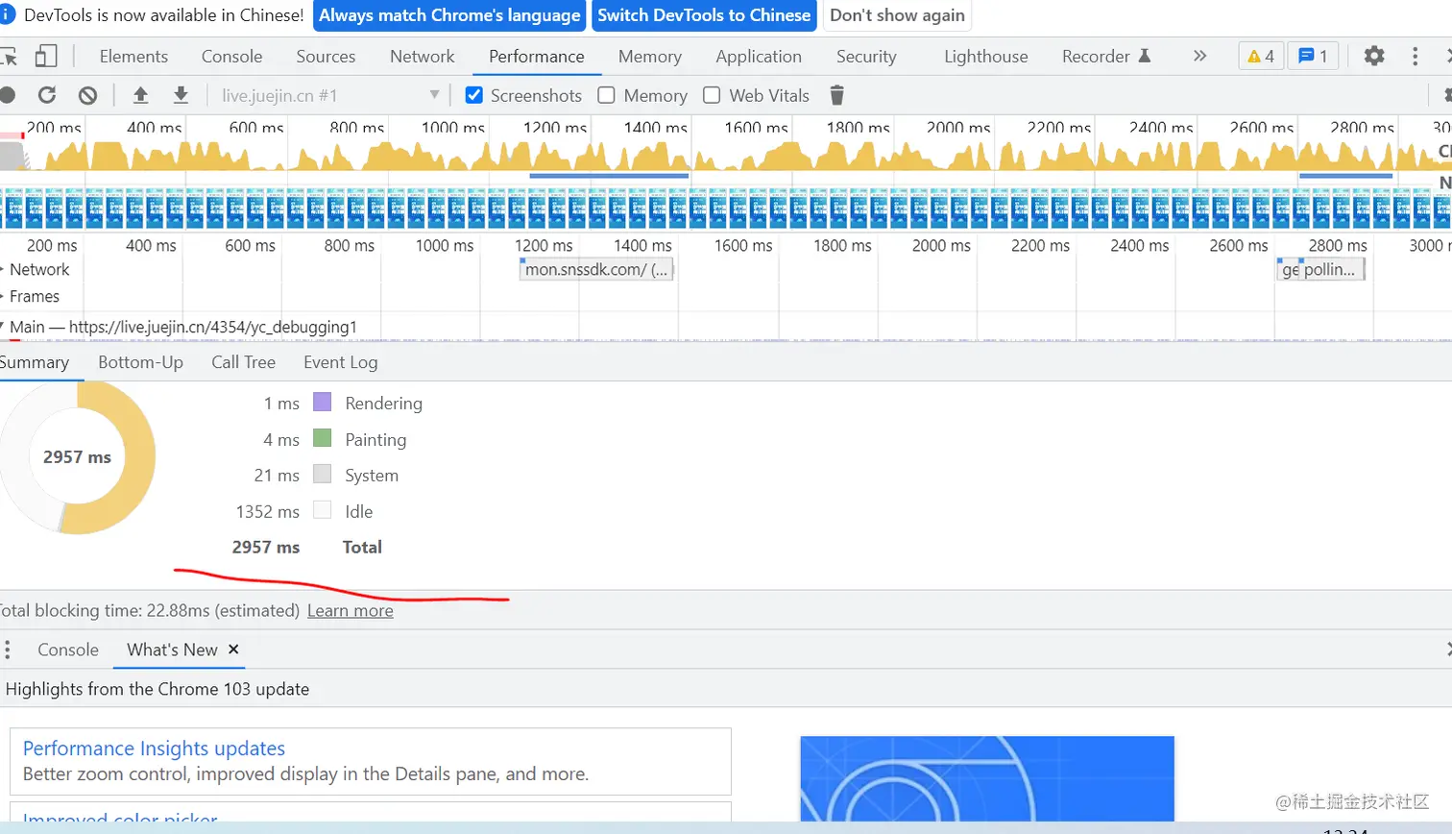
Task: Click the What's New video thumbnail
Action: [x=987, y=778]
